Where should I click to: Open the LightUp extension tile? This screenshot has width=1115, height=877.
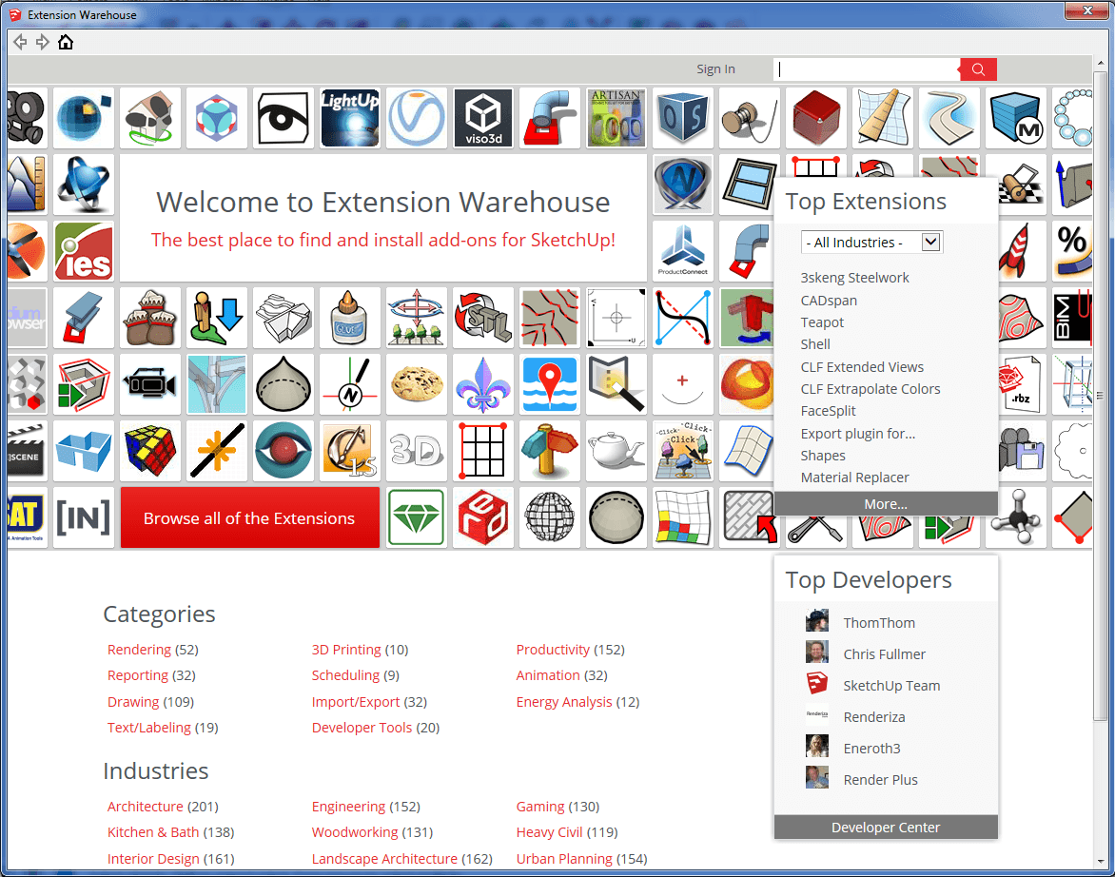pyautogui.click(x=350, y=118)
